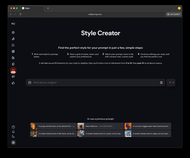Open notifications via the bell icon

click(x=13, y=132)
